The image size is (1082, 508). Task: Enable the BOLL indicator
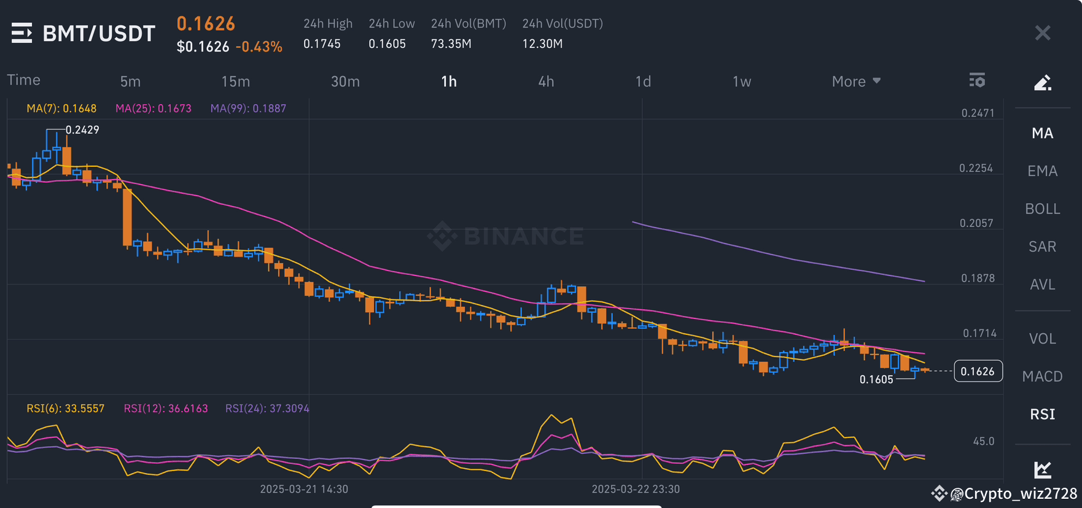click(1043, 209)
